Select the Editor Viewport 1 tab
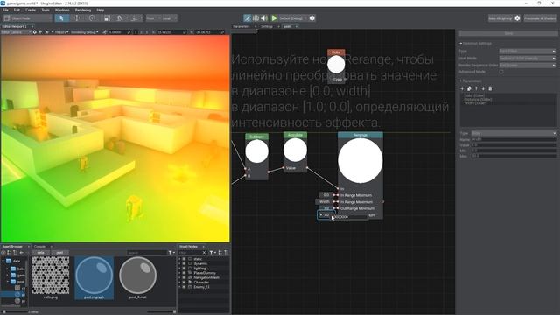The height and width of the screenshot is (315, 560). [15, 26]
